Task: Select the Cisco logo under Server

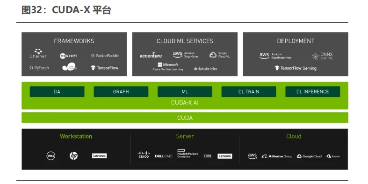Action: [144, 155]
